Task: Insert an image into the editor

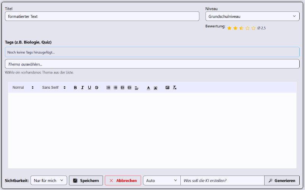Action: coord(167,88)
